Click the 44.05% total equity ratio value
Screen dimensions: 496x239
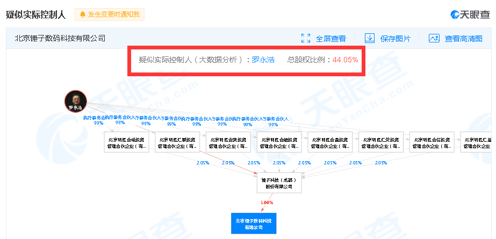pyautogui.click(x=345, y=60)
